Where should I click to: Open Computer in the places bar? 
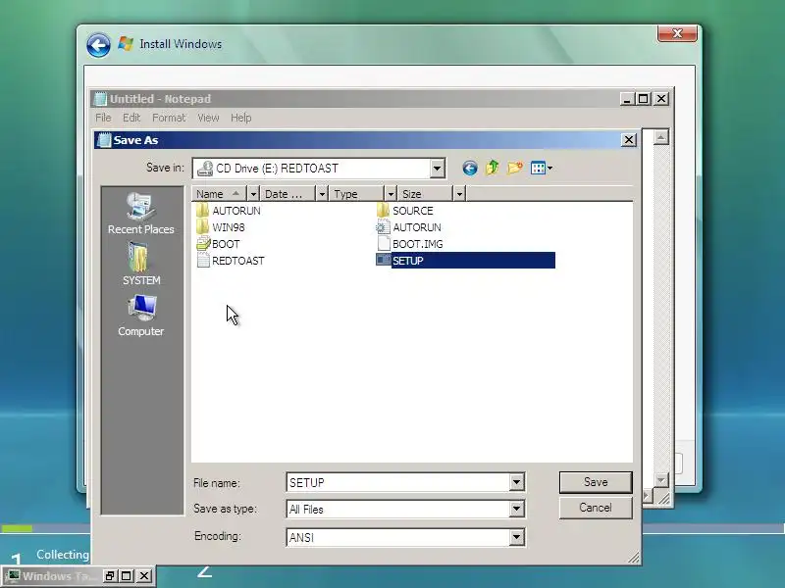[x=141, y=316]
